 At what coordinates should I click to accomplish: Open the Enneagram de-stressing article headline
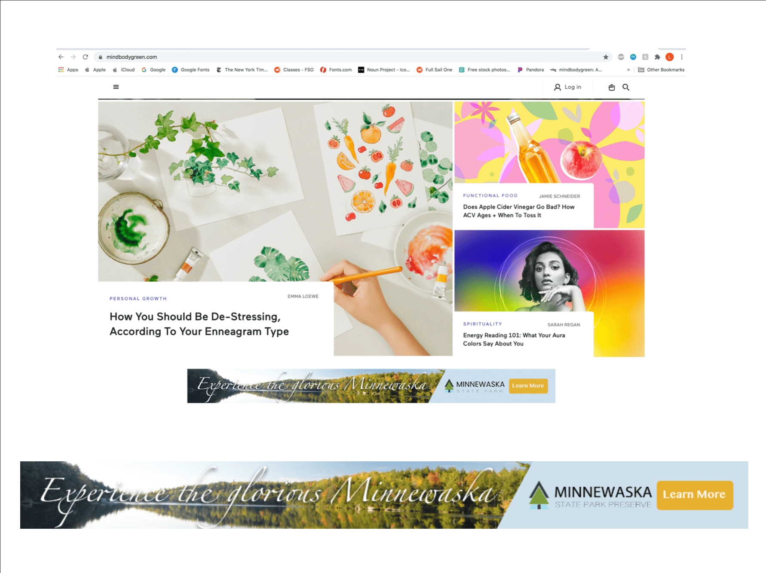pos(199,324)
